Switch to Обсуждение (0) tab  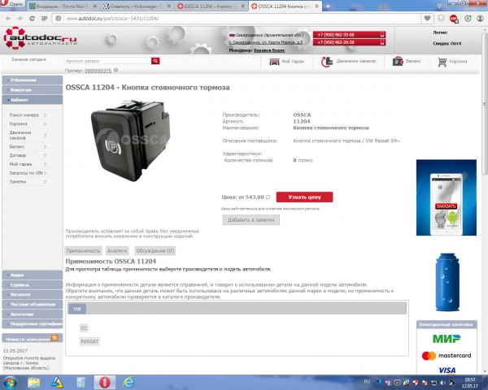[155, 251]
